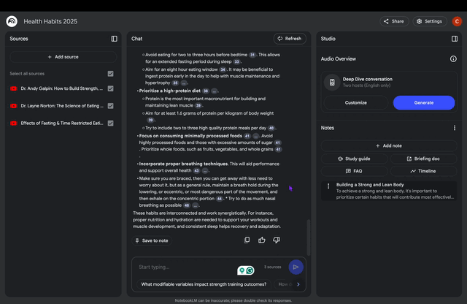Collapse the Studio panel icon
The image size is (467, 304).
point(455,39)
